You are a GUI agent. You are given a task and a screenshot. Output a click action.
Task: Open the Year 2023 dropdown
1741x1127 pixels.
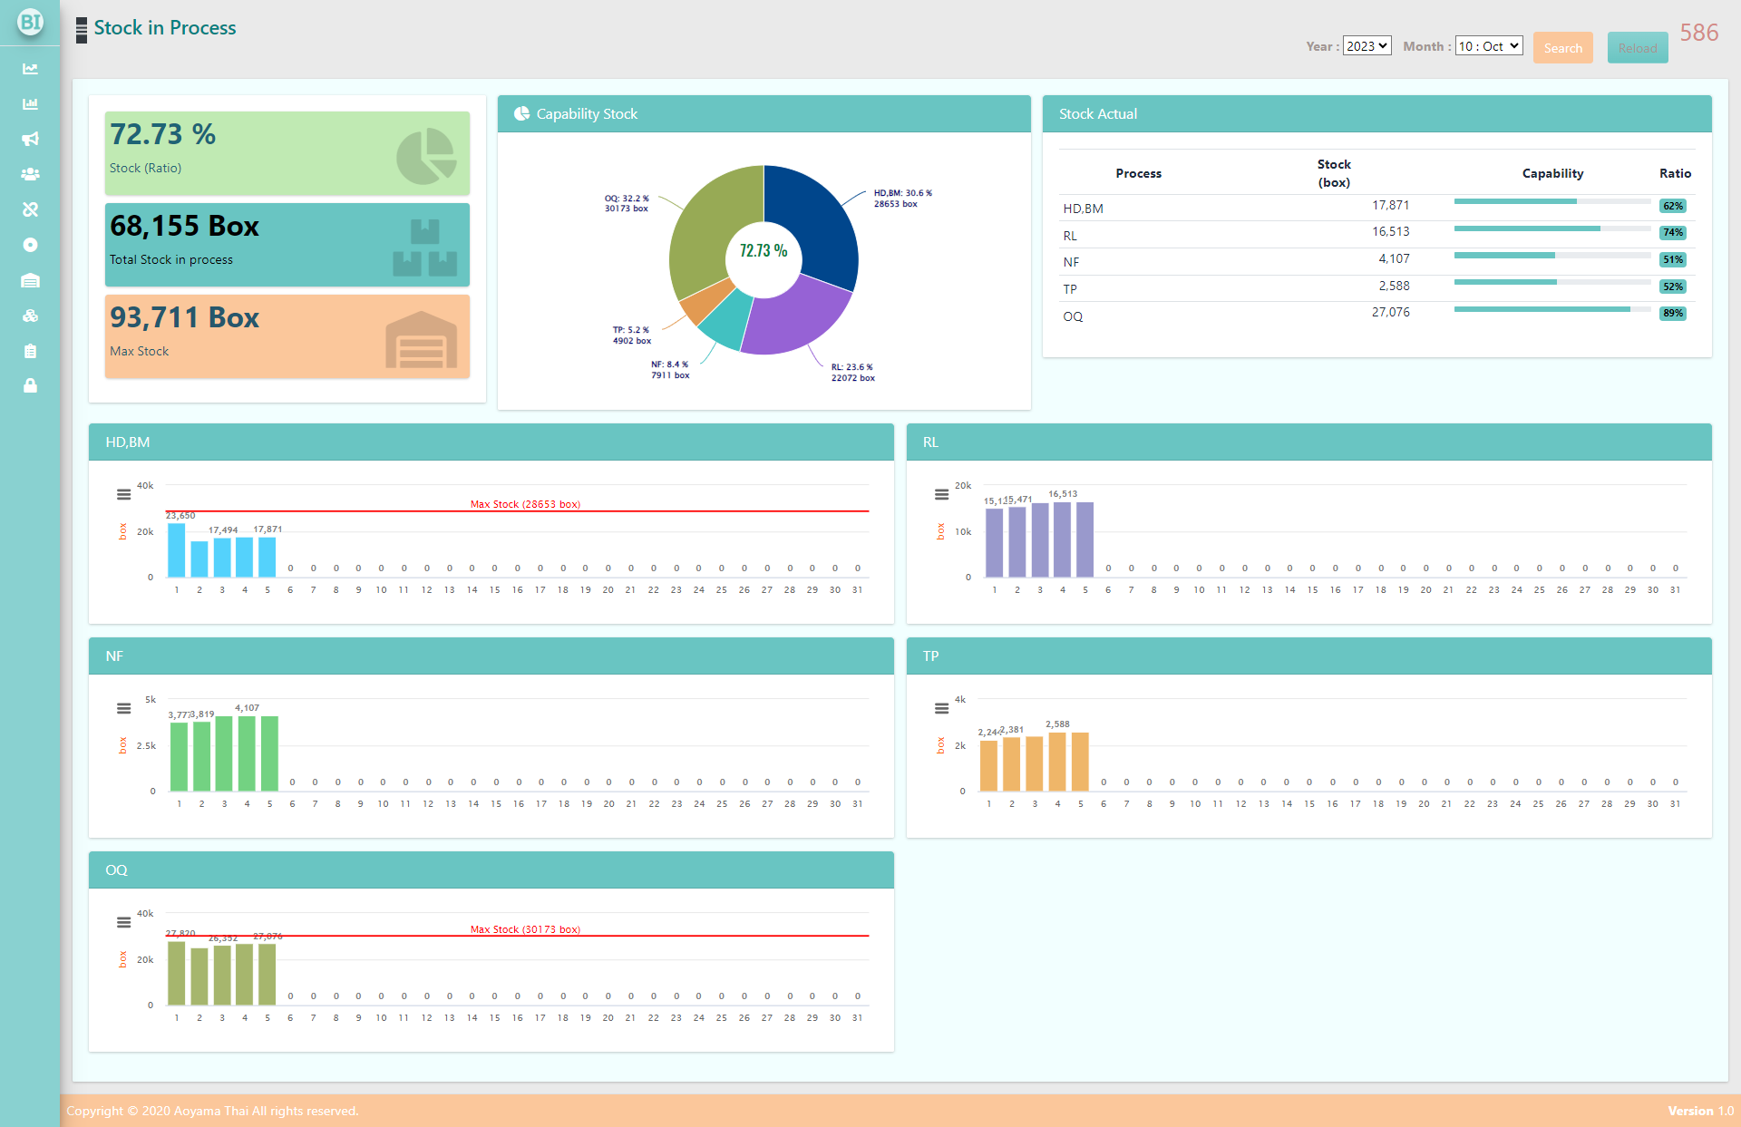click(x=1367, y=46)
